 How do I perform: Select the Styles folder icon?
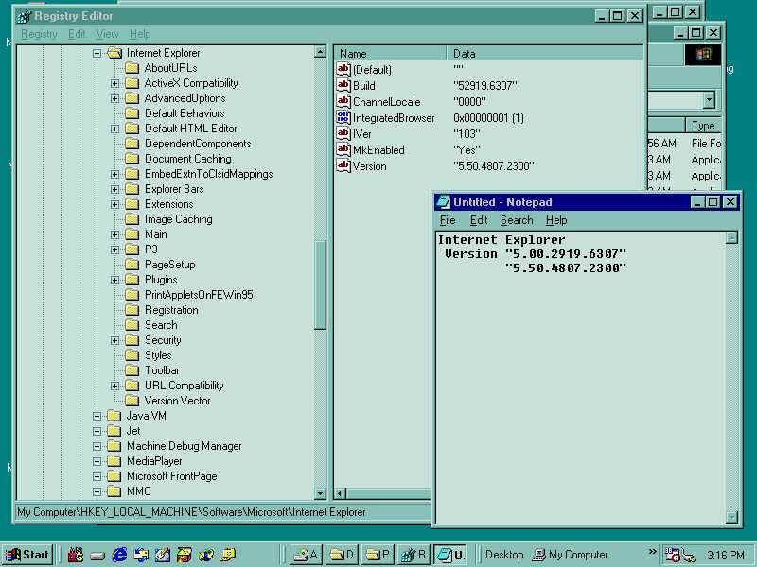click(x=132, y=355)
